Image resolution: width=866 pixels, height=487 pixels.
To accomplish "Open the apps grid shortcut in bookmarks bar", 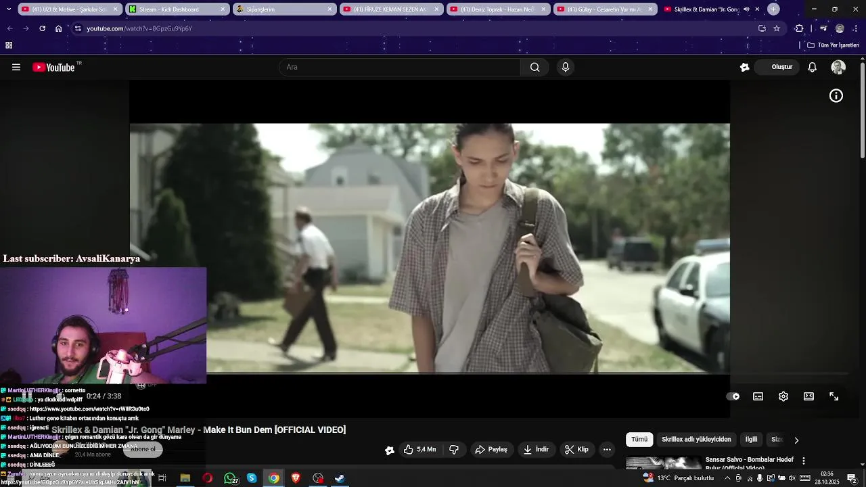I will pos(9,45).
